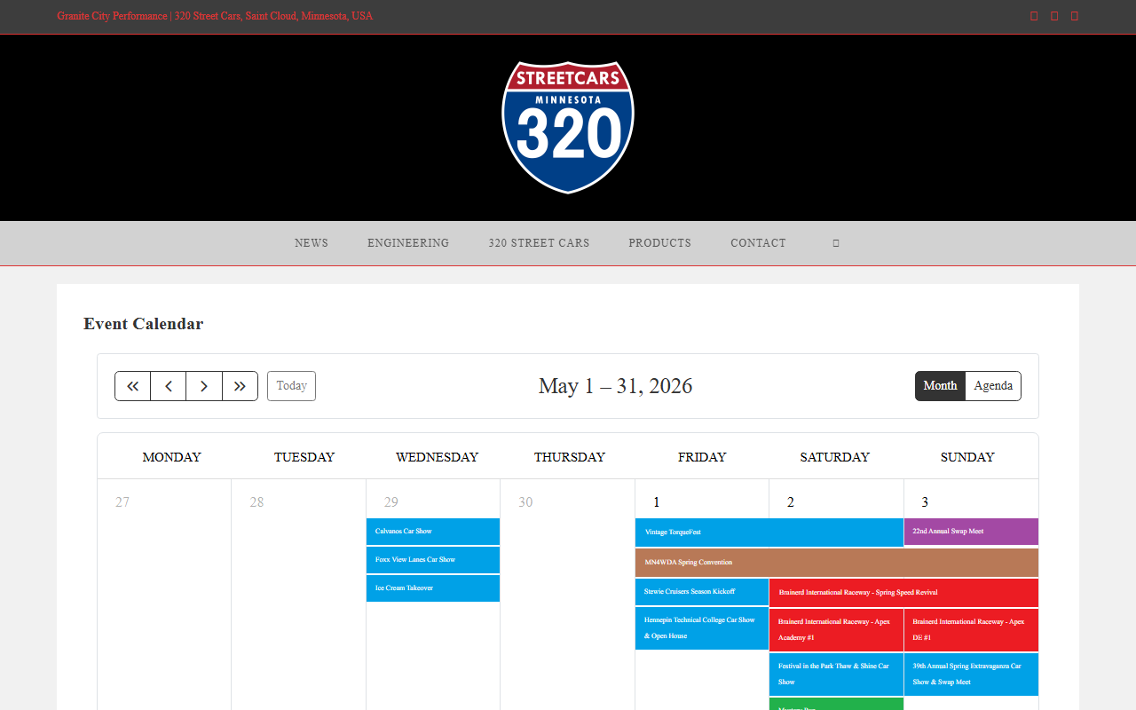
Task: Open Brainerd Raceway Spring Speed Revival event
Action: click(903, 593)
